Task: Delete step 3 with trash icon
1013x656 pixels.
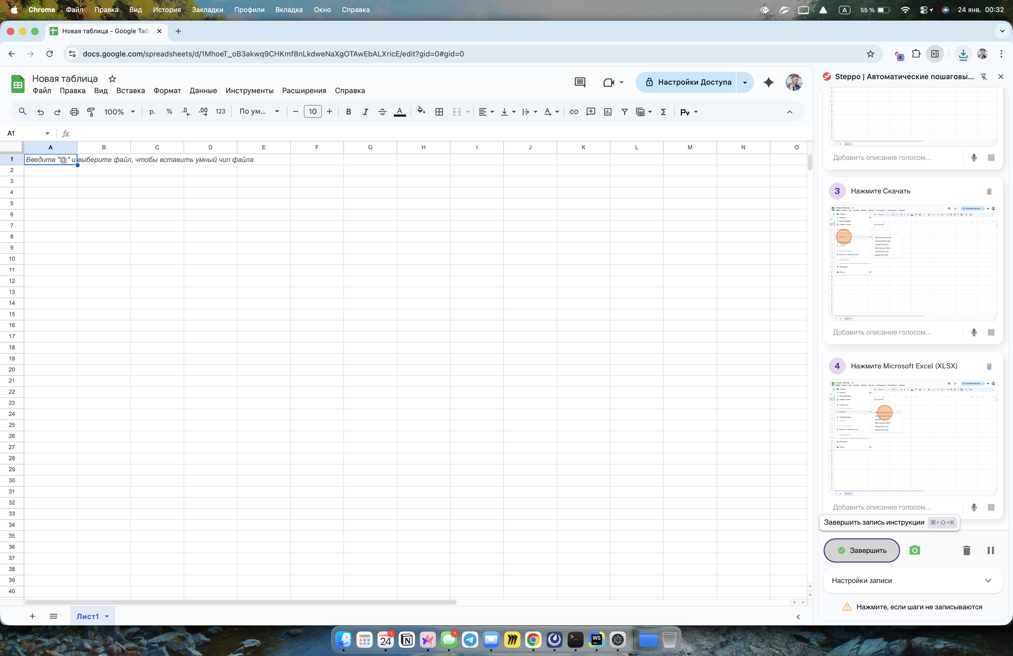Action: (x=989, y=192)
